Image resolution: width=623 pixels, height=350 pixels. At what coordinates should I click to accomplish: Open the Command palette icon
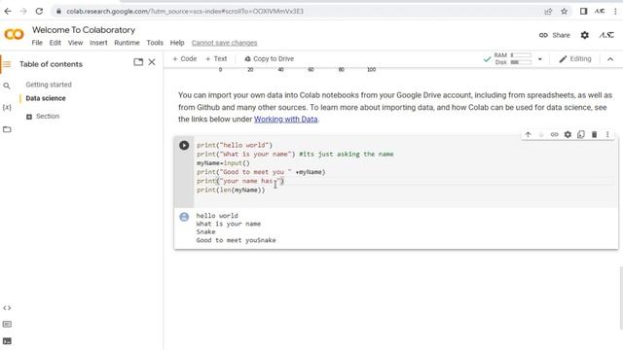click(7, 324)
